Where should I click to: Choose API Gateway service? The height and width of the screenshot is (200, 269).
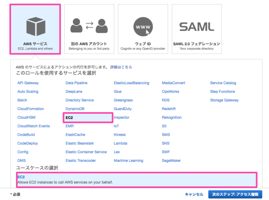[28, 83]
